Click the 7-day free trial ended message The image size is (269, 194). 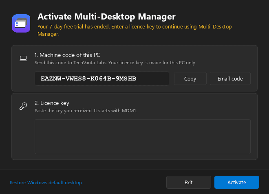134,31
